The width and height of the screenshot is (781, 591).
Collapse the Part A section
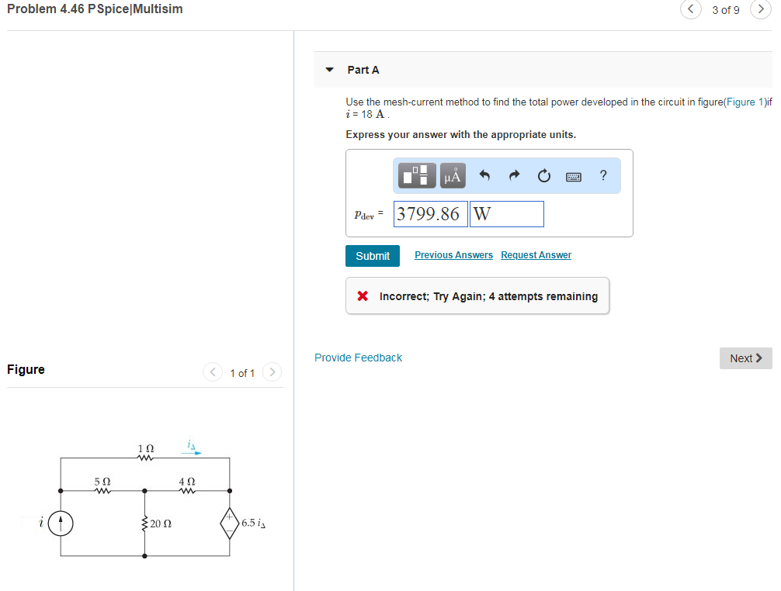[330, 70]
